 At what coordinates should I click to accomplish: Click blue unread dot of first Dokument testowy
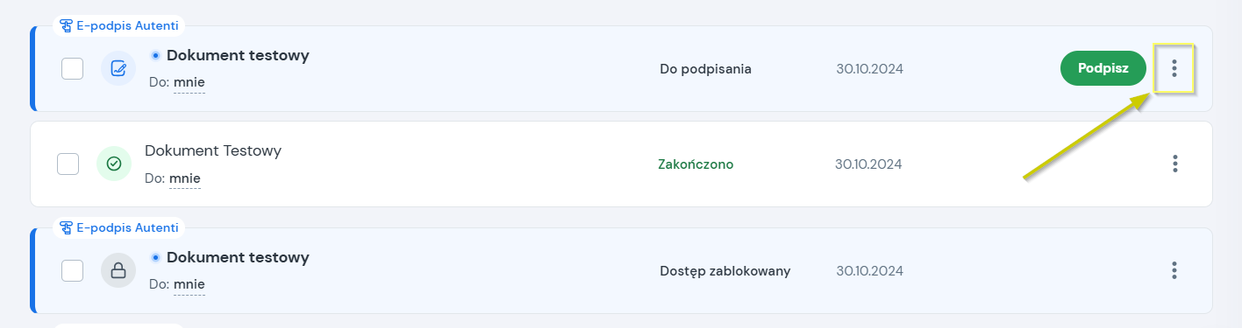[x=155, y=55]
